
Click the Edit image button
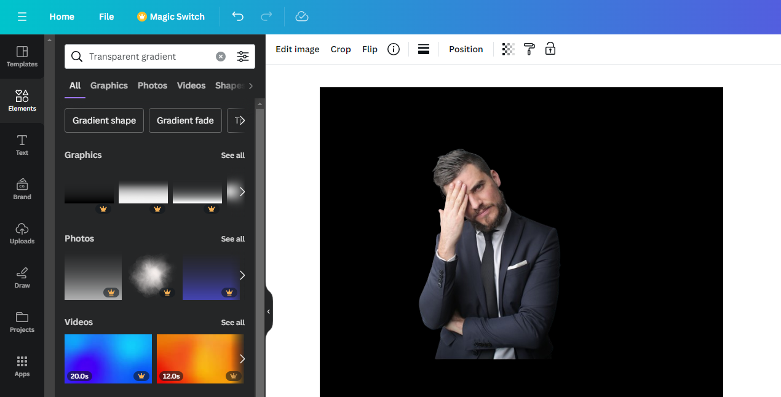(298, 49)
